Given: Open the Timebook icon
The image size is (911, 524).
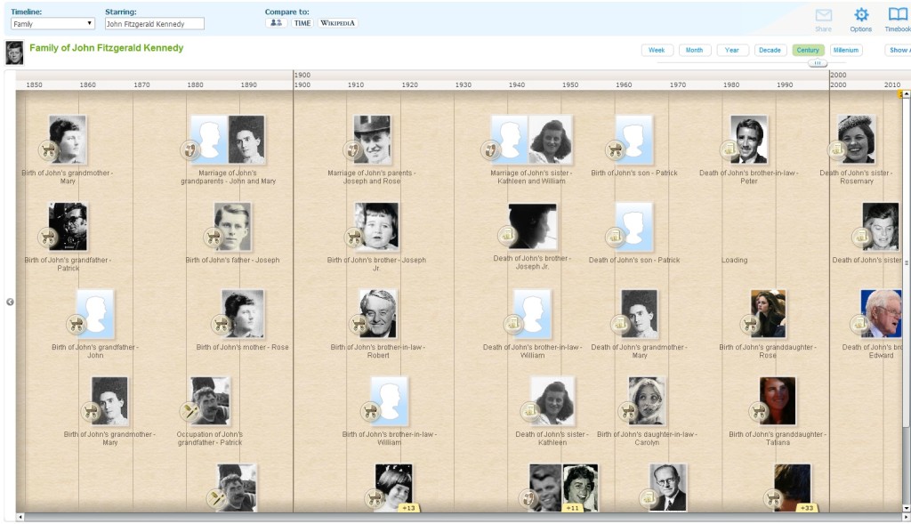Looking at the screenshot, I should [x=898, y=16].
